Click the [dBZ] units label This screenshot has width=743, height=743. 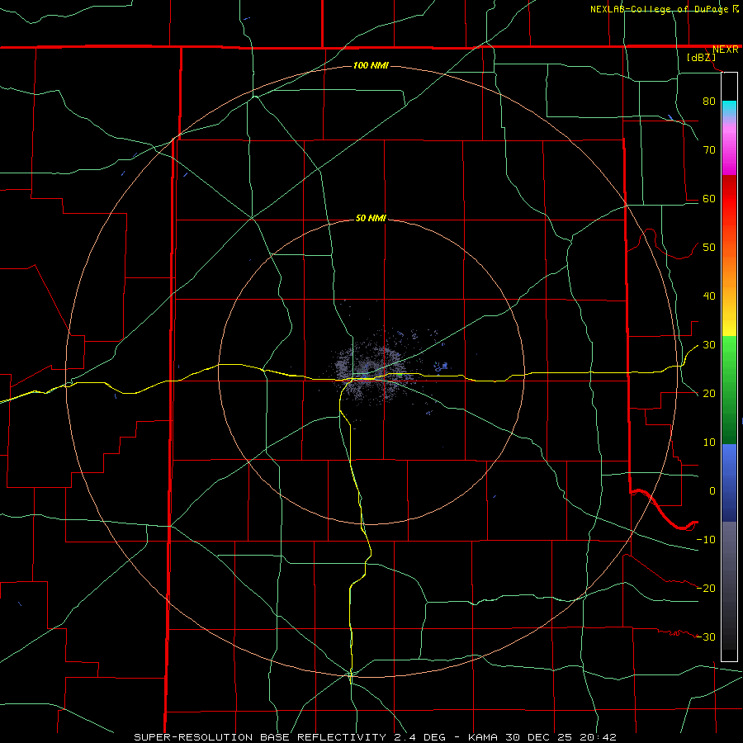pos(701,57)
